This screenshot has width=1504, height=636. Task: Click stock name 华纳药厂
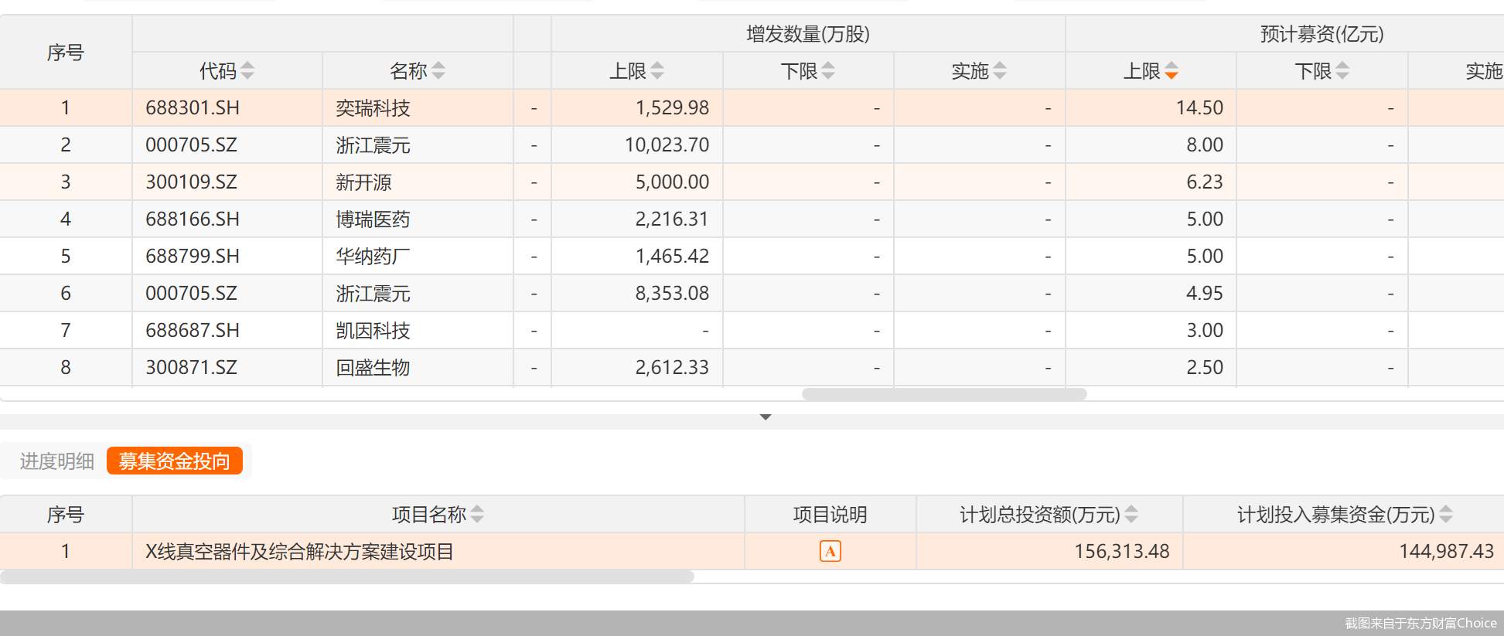[x=373, y=257]
